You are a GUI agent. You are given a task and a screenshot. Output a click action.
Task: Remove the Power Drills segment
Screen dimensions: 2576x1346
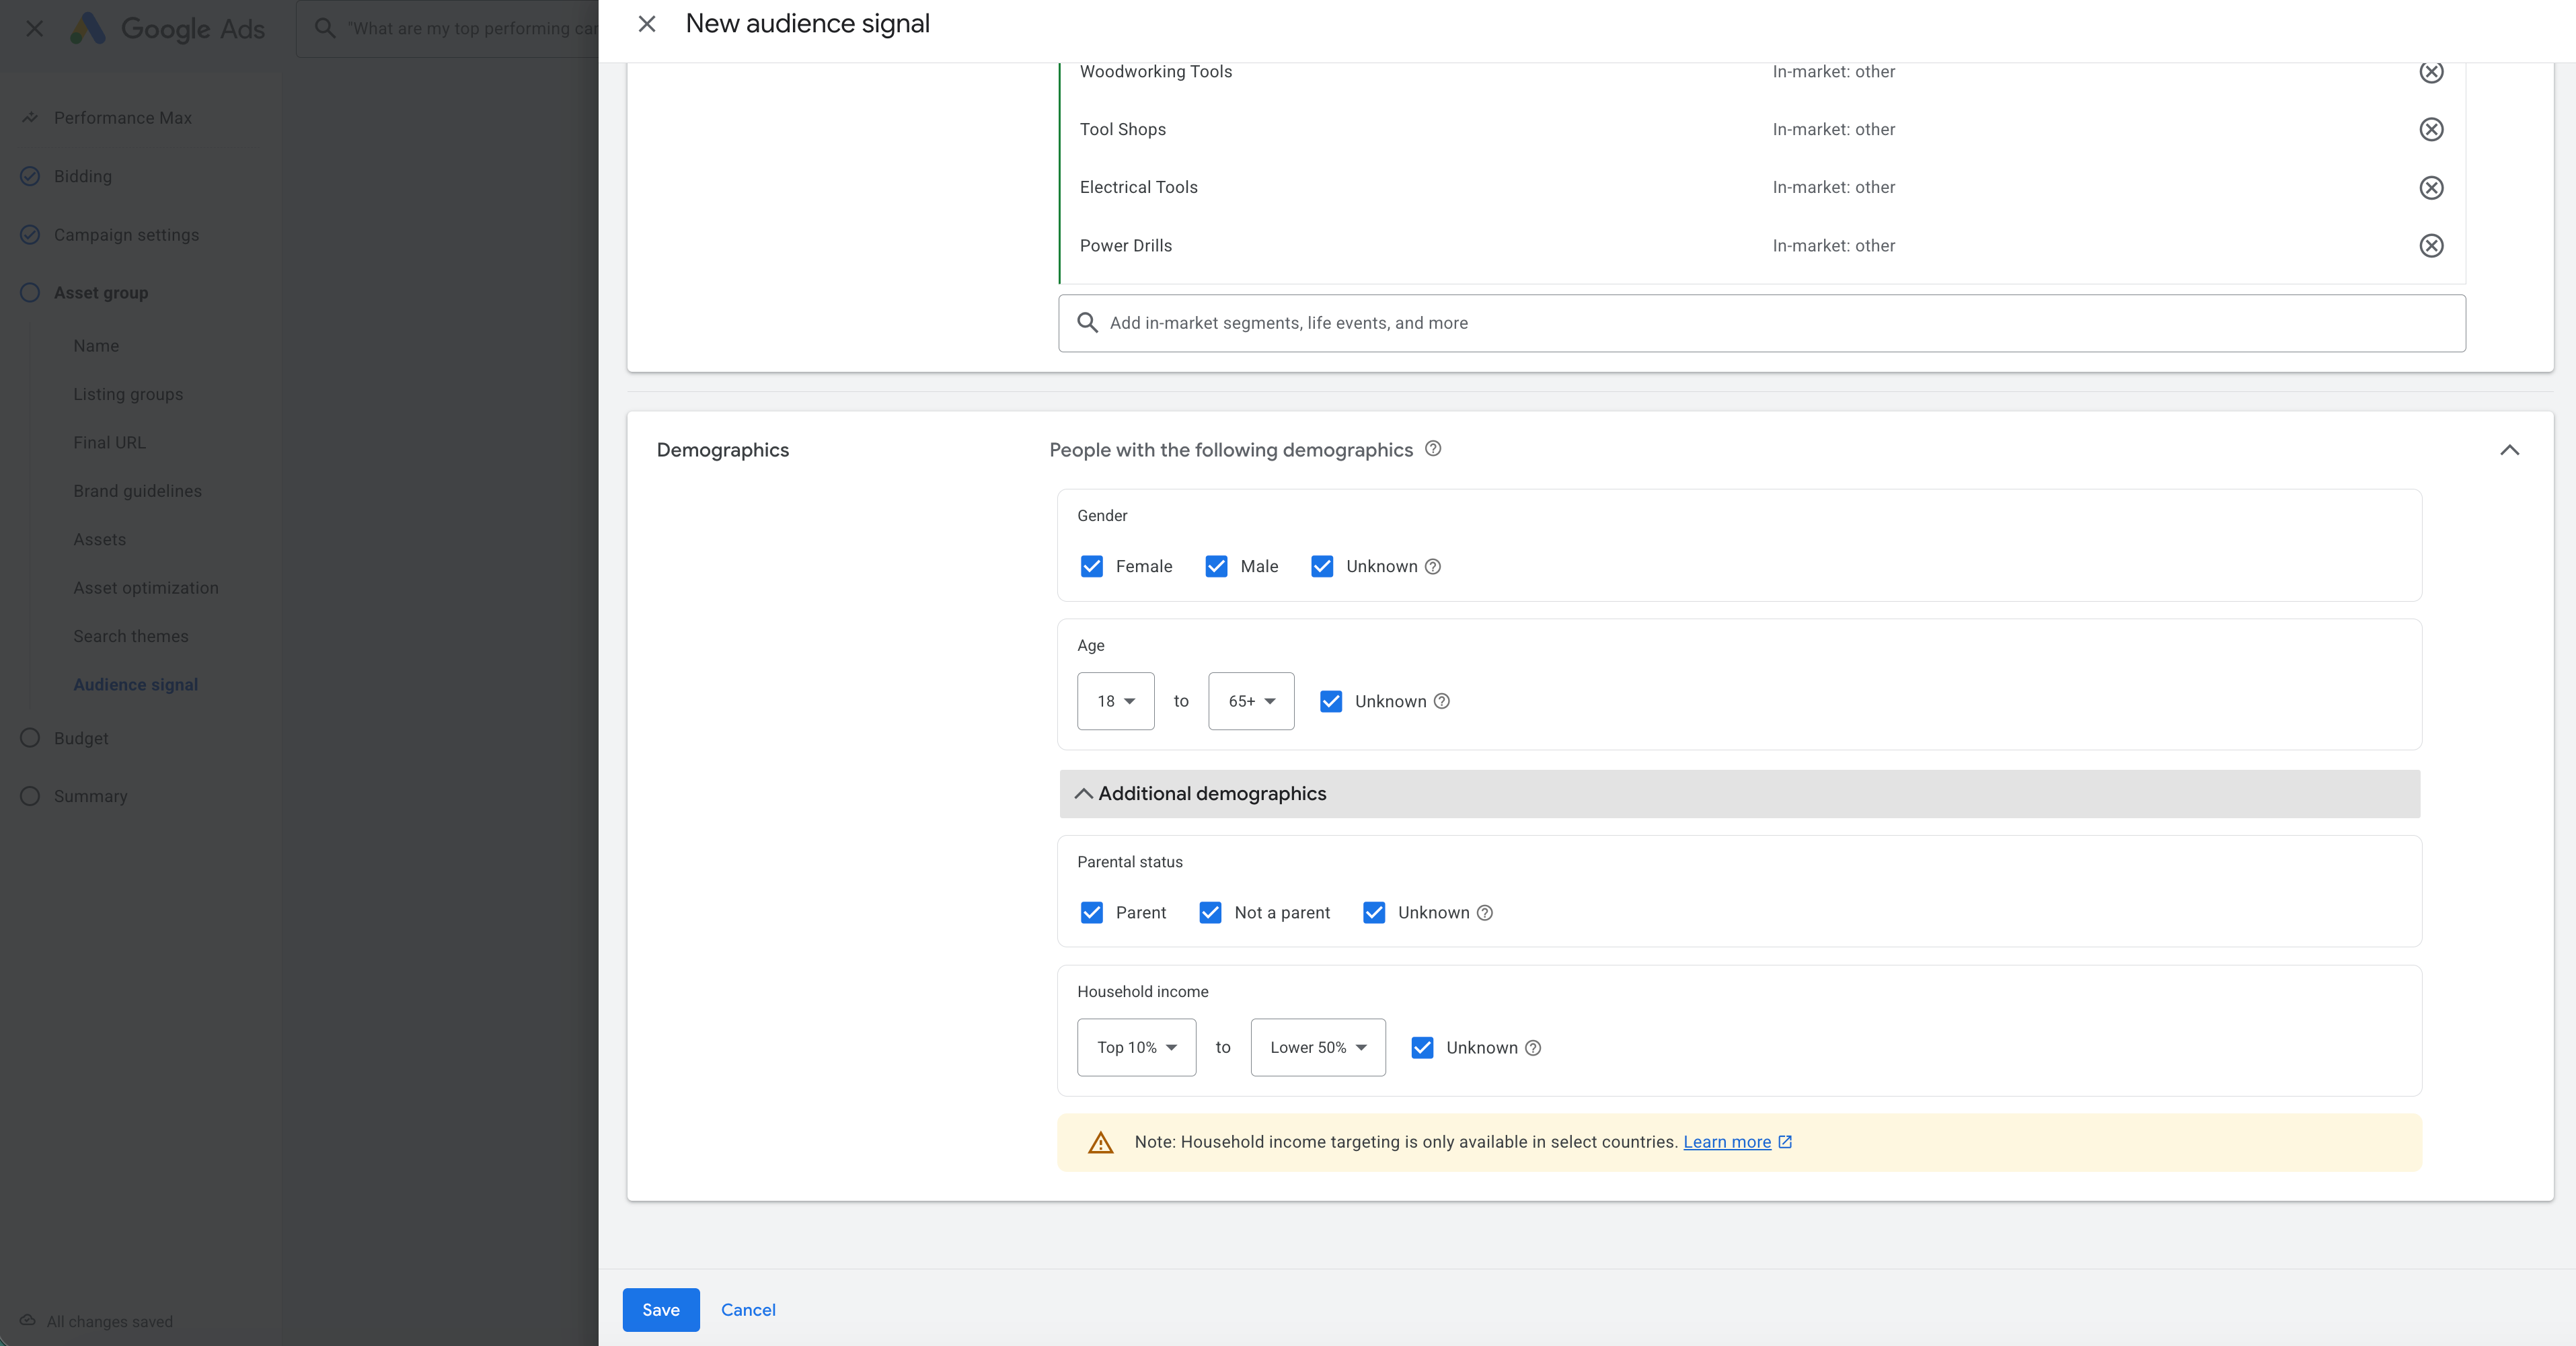coord(2431,246)
